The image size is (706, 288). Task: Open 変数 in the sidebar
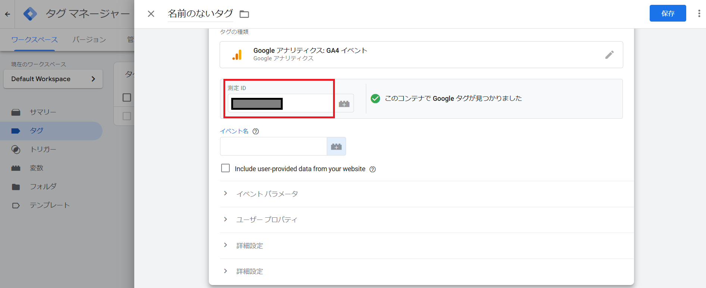pyautogui.click(x=51, y=168)
